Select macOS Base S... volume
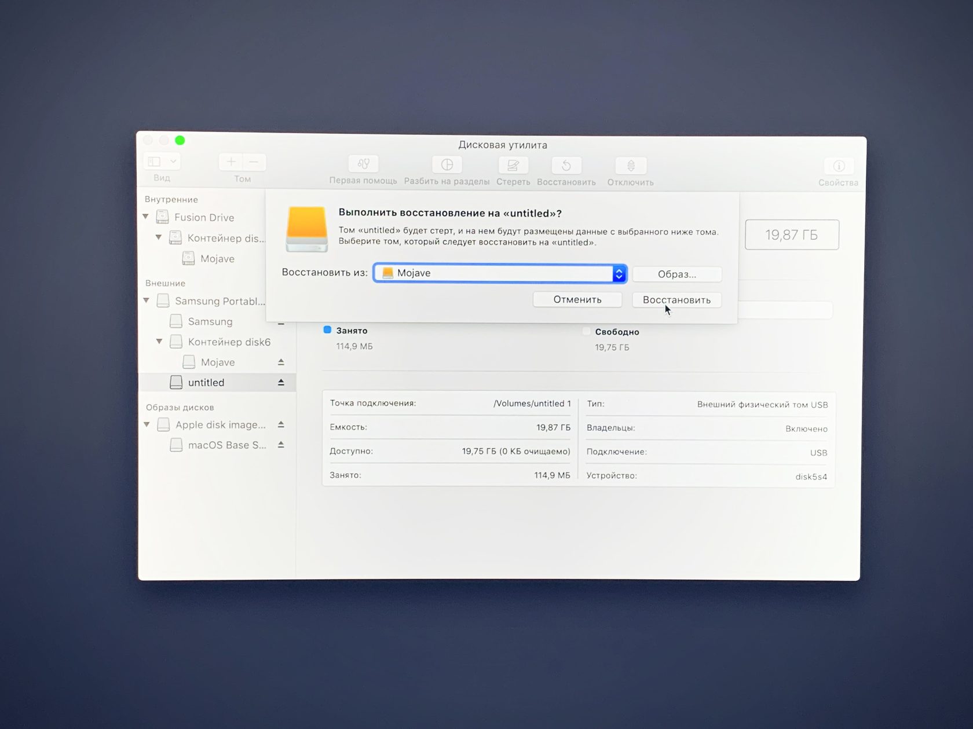973x729 pixels. tap(227, 445)
